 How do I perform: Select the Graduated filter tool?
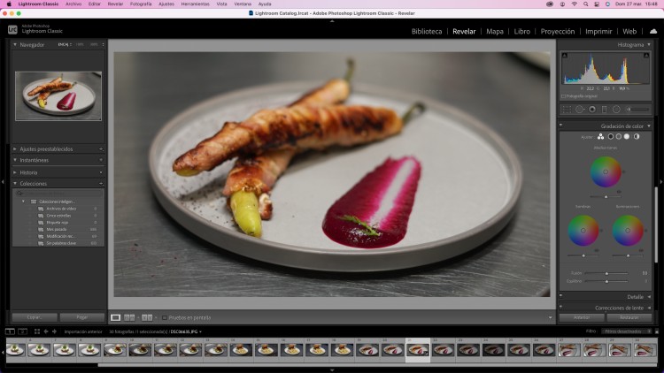605,110
